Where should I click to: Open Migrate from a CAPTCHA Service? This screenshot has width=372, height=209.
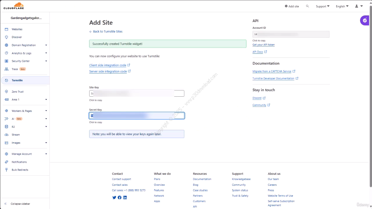tap(274, 71)
